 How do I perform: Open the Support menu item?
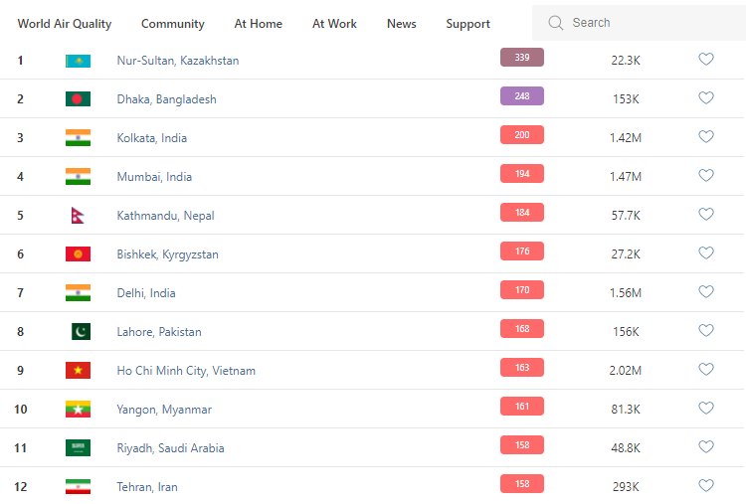[x=467, y=24]
